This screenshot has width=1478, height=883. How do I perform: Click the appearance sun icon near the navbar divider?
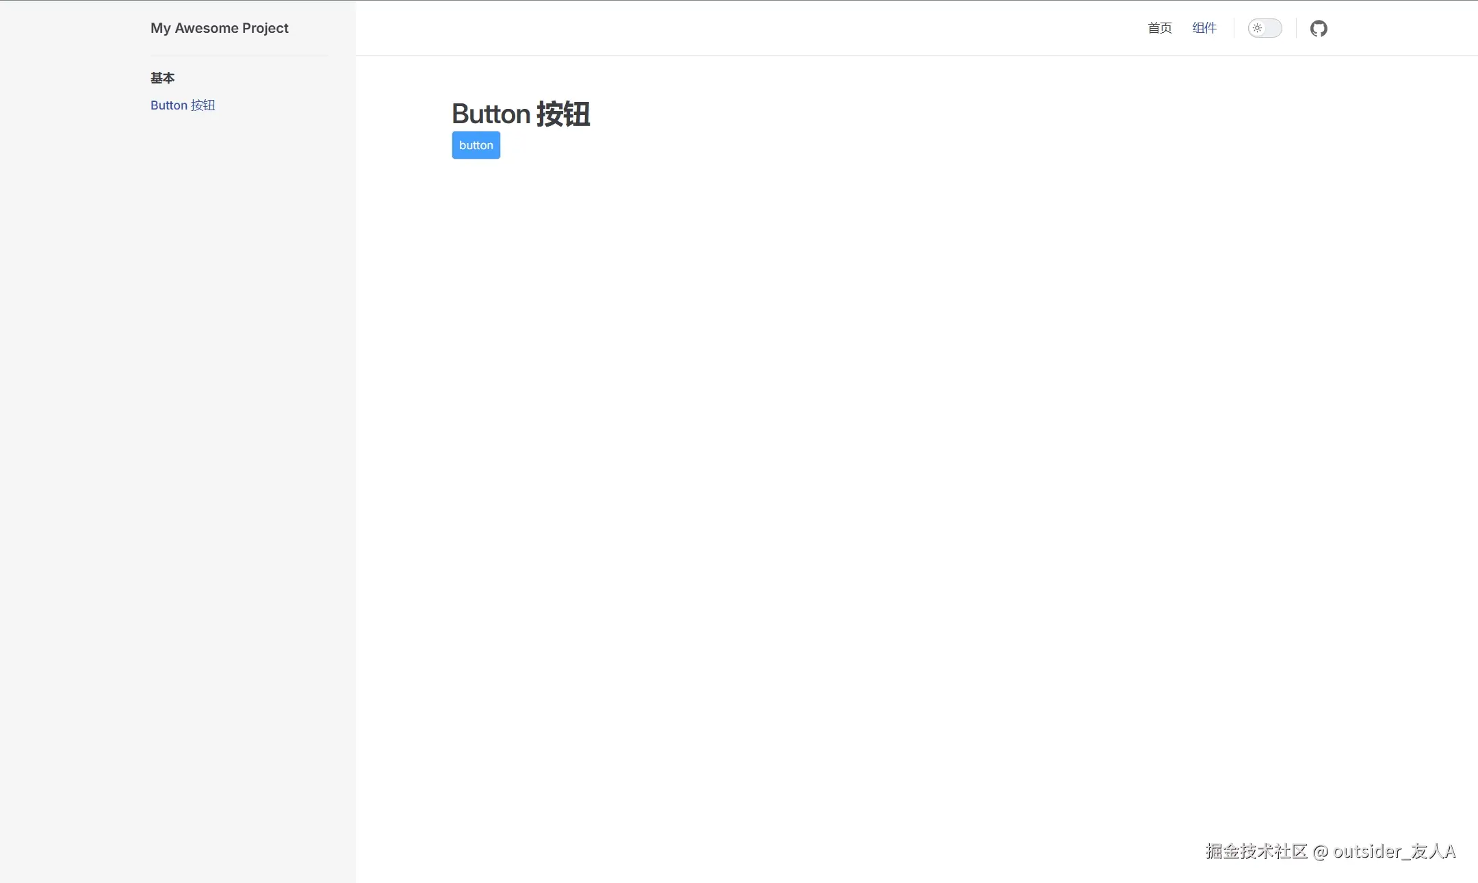(x=1258, y=28)
